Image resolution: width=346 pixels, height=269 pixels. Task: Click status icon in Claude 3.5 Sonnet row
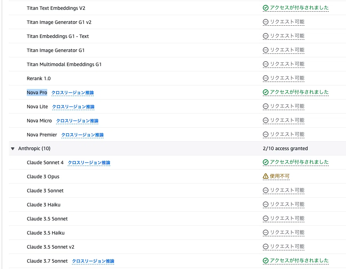tap(266, 219)
